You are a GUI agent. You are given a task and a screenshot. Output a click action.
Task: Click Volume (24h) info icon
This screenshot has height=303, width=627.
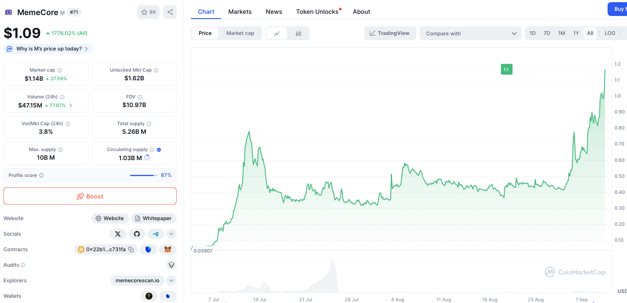62,97
